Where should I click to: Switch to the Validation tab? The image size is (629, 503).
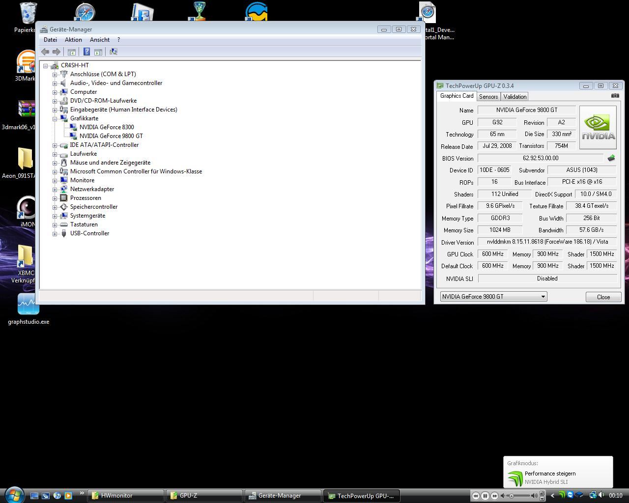coord(515,97)
